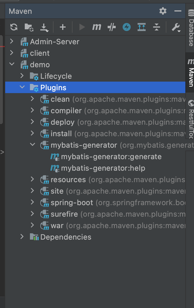This screenshot has height=308, width=194.
Task: Expand the Admin-Server project node
Action: pos(12,41)
